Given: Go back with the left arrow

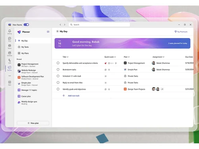Looking at the screenshot, I should [x=60, y=25].
